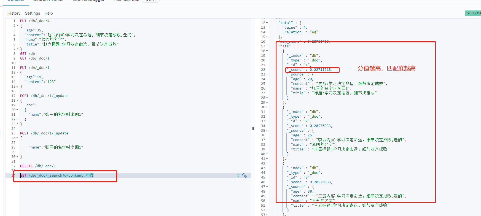
Task: Click the "name" : "张三的名字叫李四1" response line
Action: (x=321, y=88)
